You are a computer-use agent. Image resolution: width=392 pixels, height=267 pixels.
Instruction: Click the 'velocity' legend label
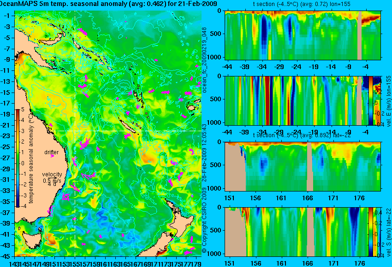[x=52, y=174]
